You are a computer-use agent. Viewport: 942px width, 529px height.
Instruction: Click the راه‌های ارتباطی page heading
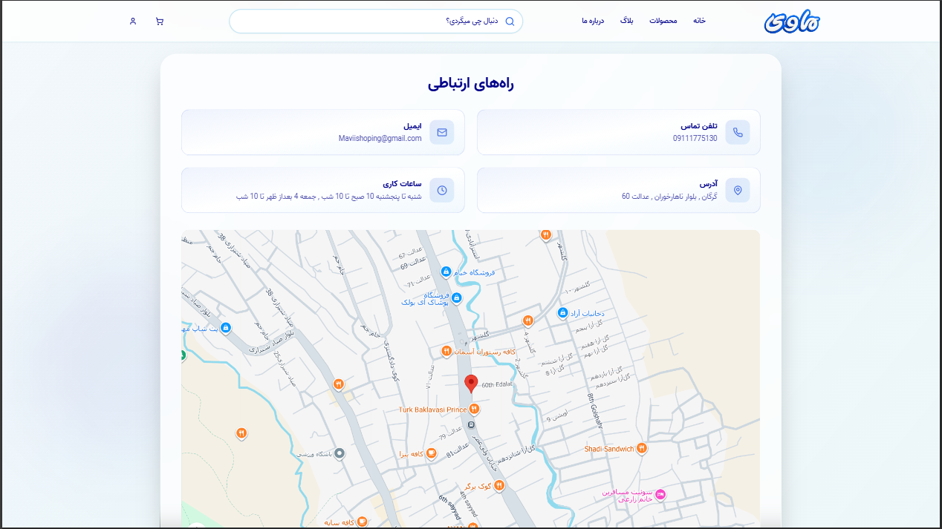click(x=471, y=83)
